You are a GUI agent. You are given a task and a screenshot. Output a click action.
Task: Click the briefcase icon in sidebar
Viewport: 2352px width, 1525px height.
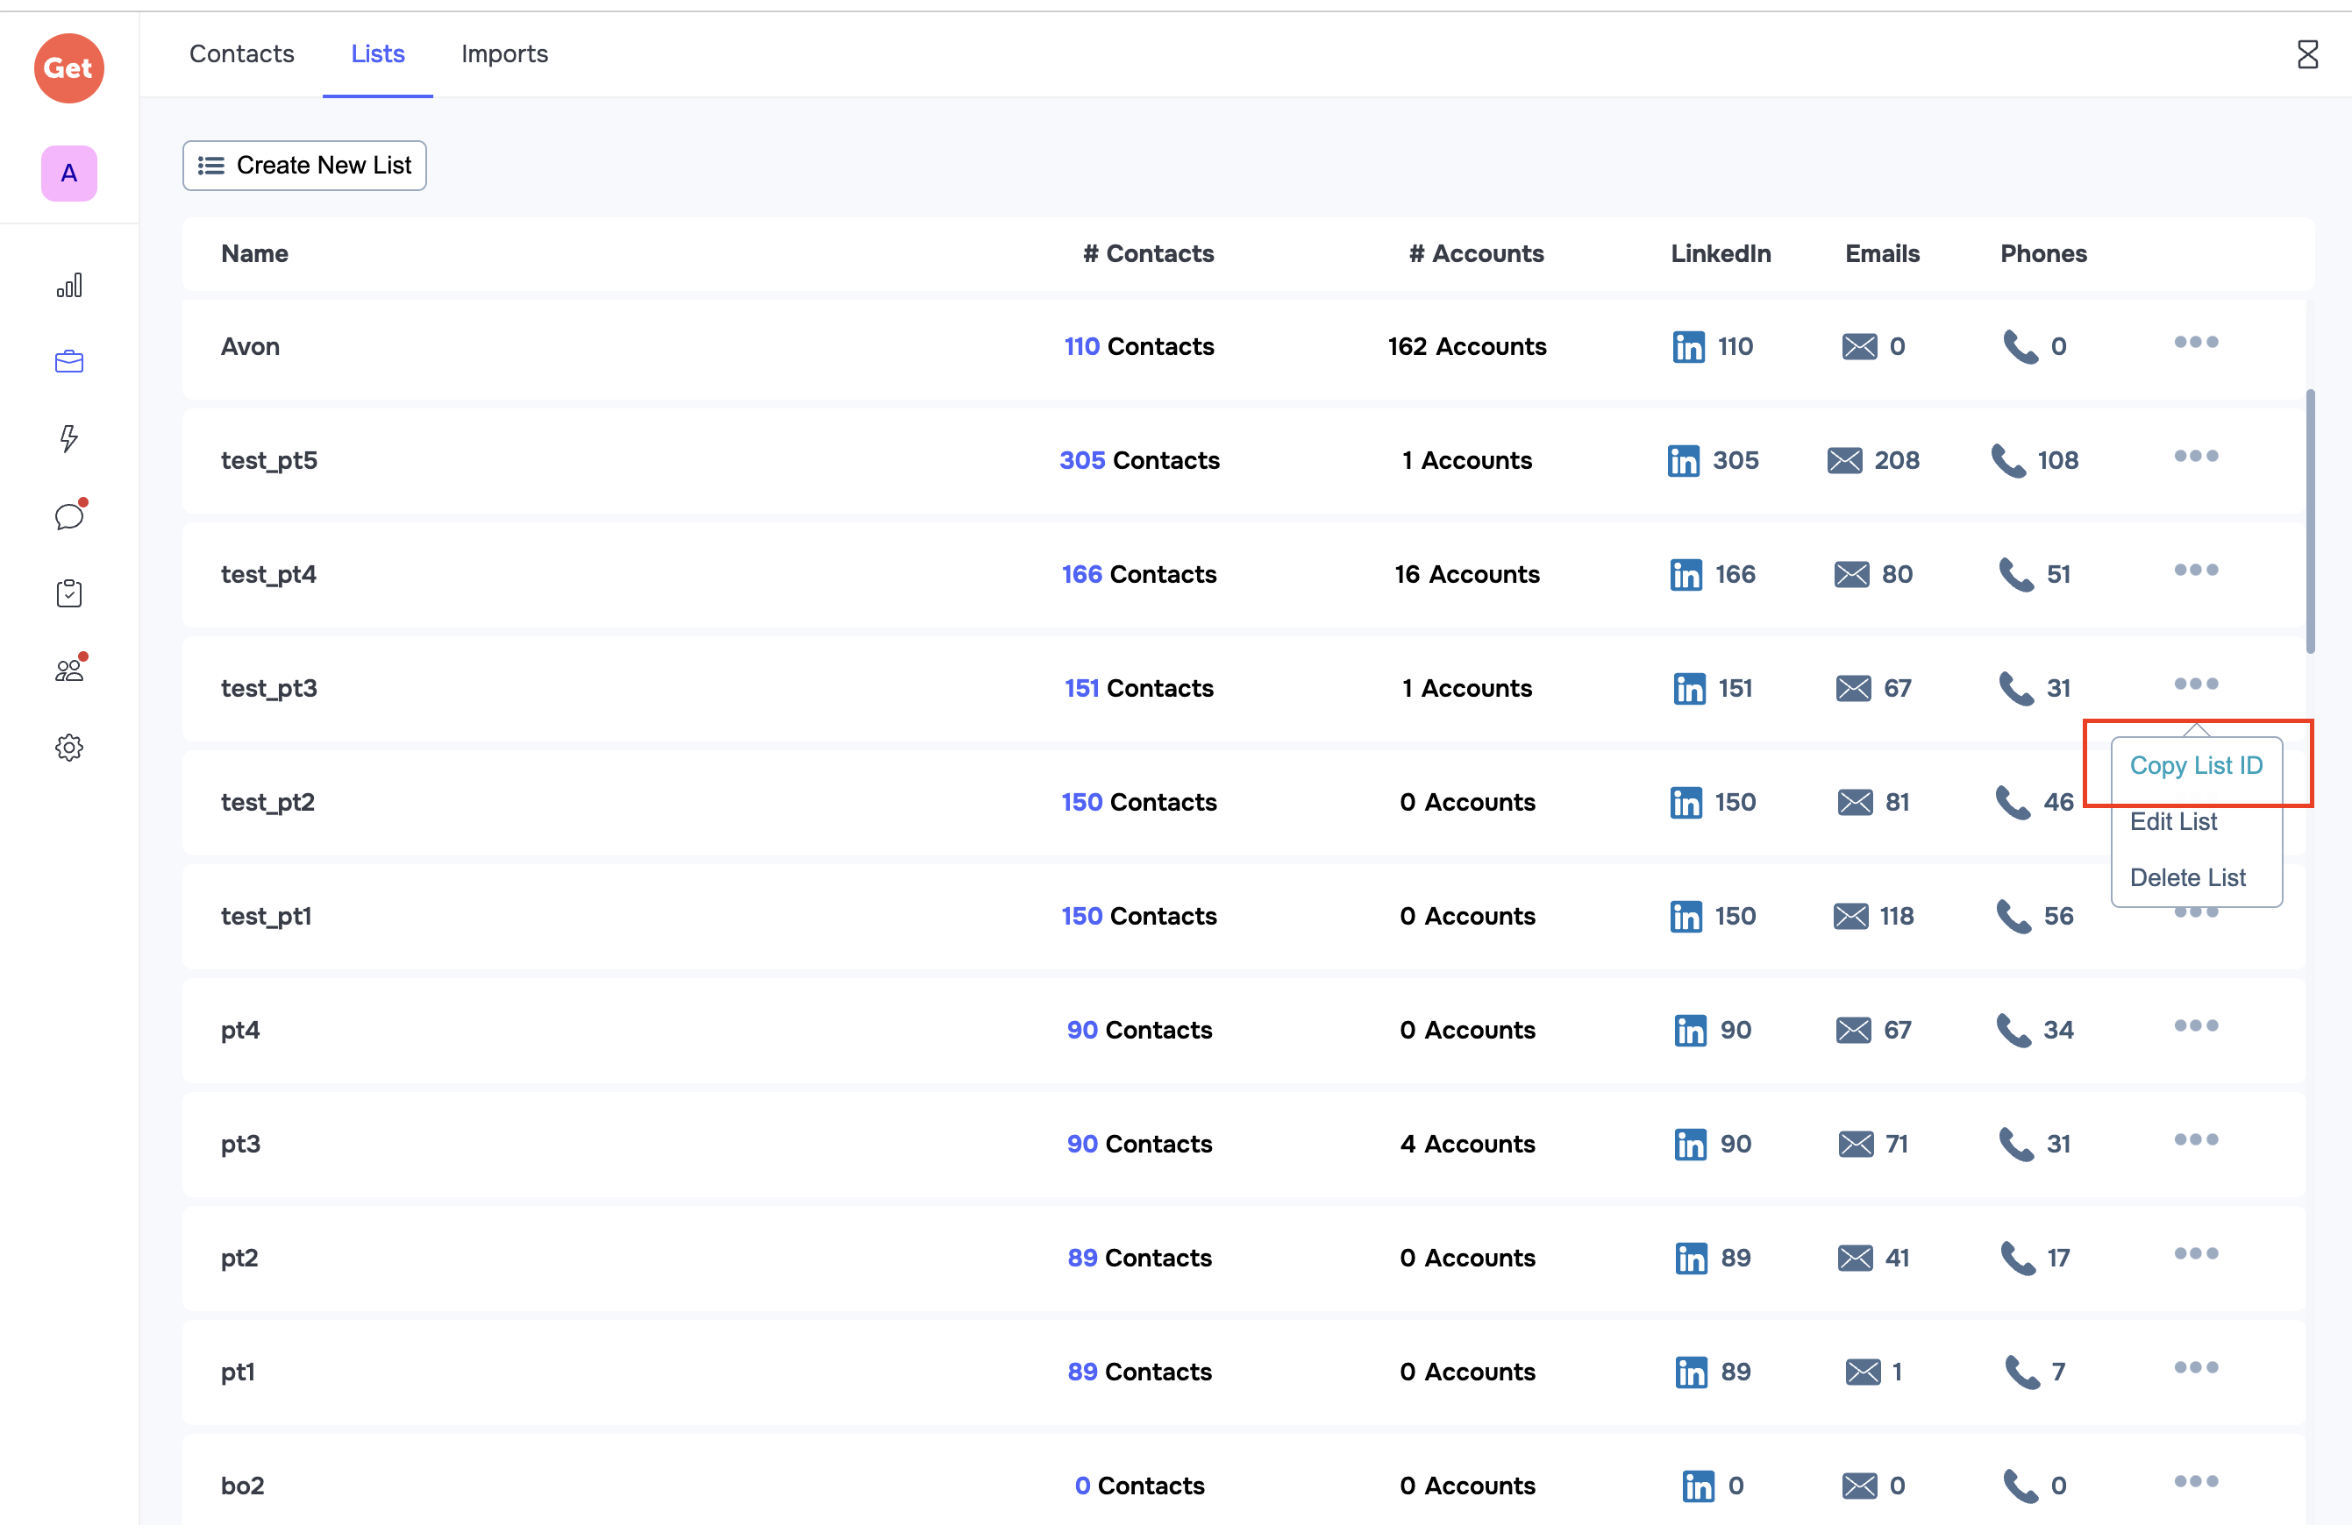[69, 363]
